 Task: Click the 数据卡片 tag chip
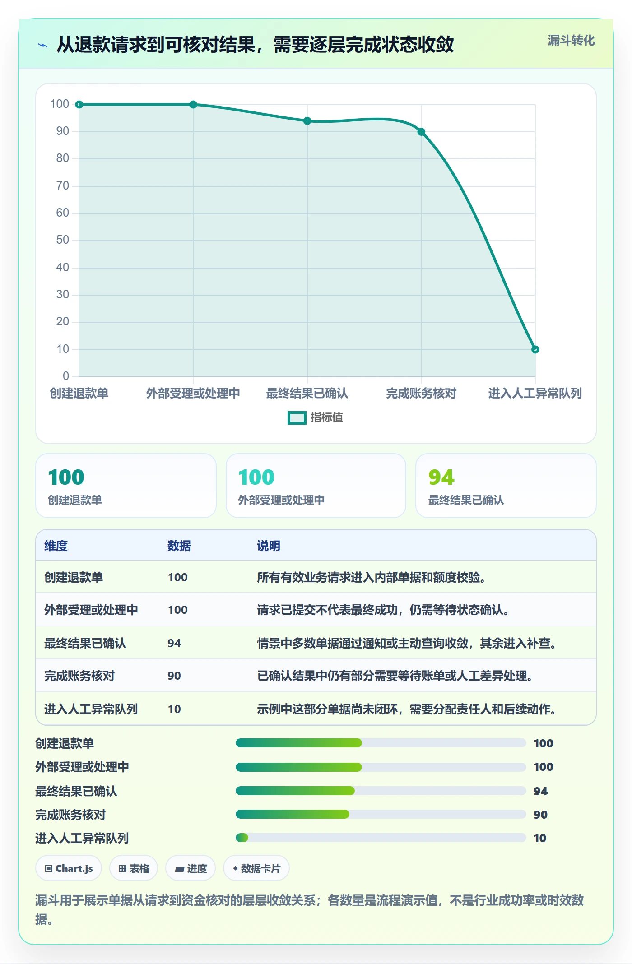point(256,868)
